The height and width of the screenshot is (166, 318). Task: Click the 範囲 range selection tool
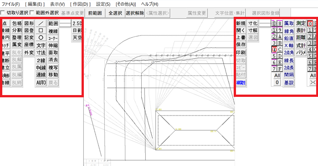click(53, 24)
